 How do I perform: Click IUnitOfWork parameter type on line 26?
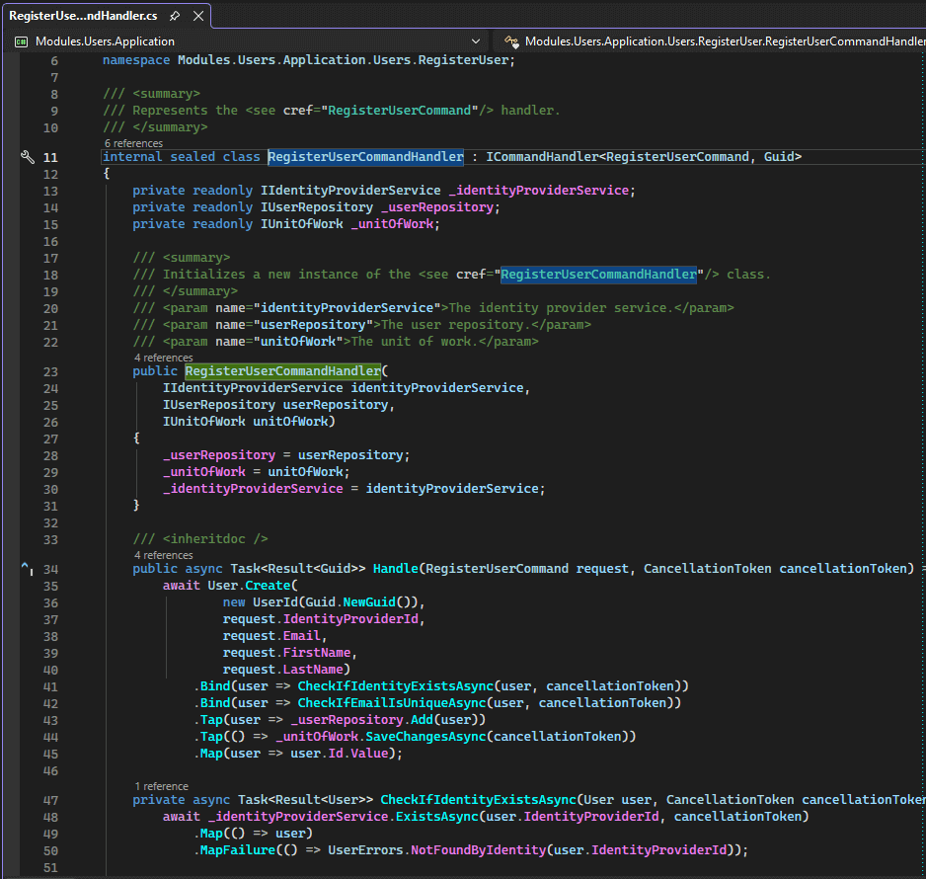203,422
